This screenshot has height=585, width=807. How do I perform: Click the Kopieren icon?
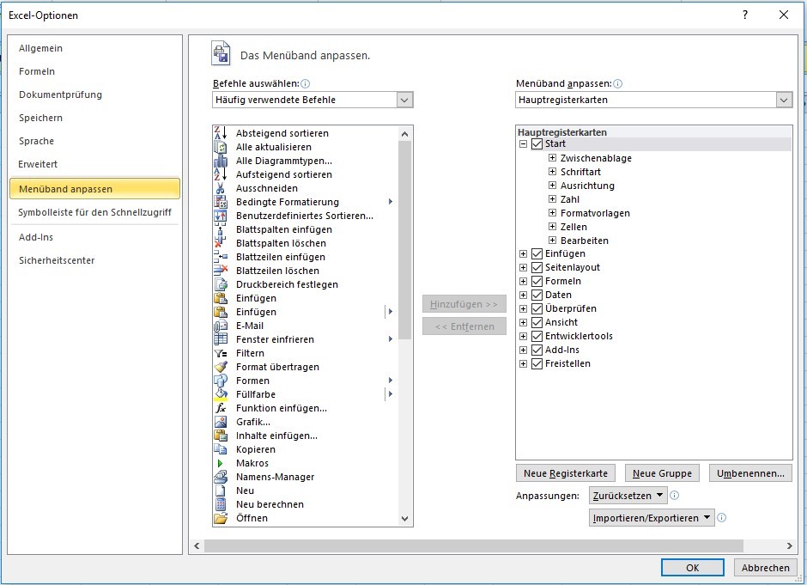pyautogui.click(x=221, y=449)
